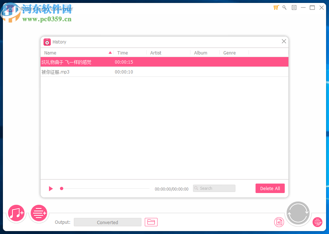Open the shopping cart purchase page
329x234 pixels.
[x=276, y=7]
